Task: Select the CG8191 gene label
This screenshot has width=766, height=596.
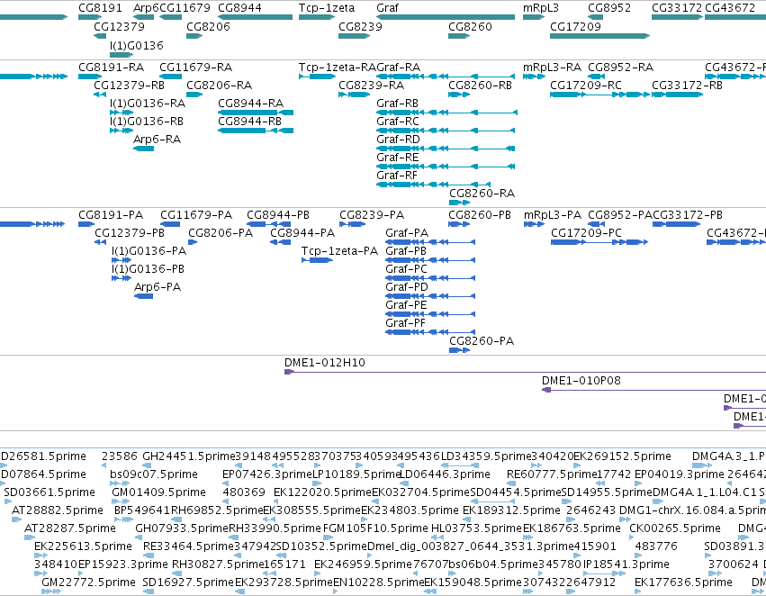Action: pyautogui.click(x=100, y=8)
